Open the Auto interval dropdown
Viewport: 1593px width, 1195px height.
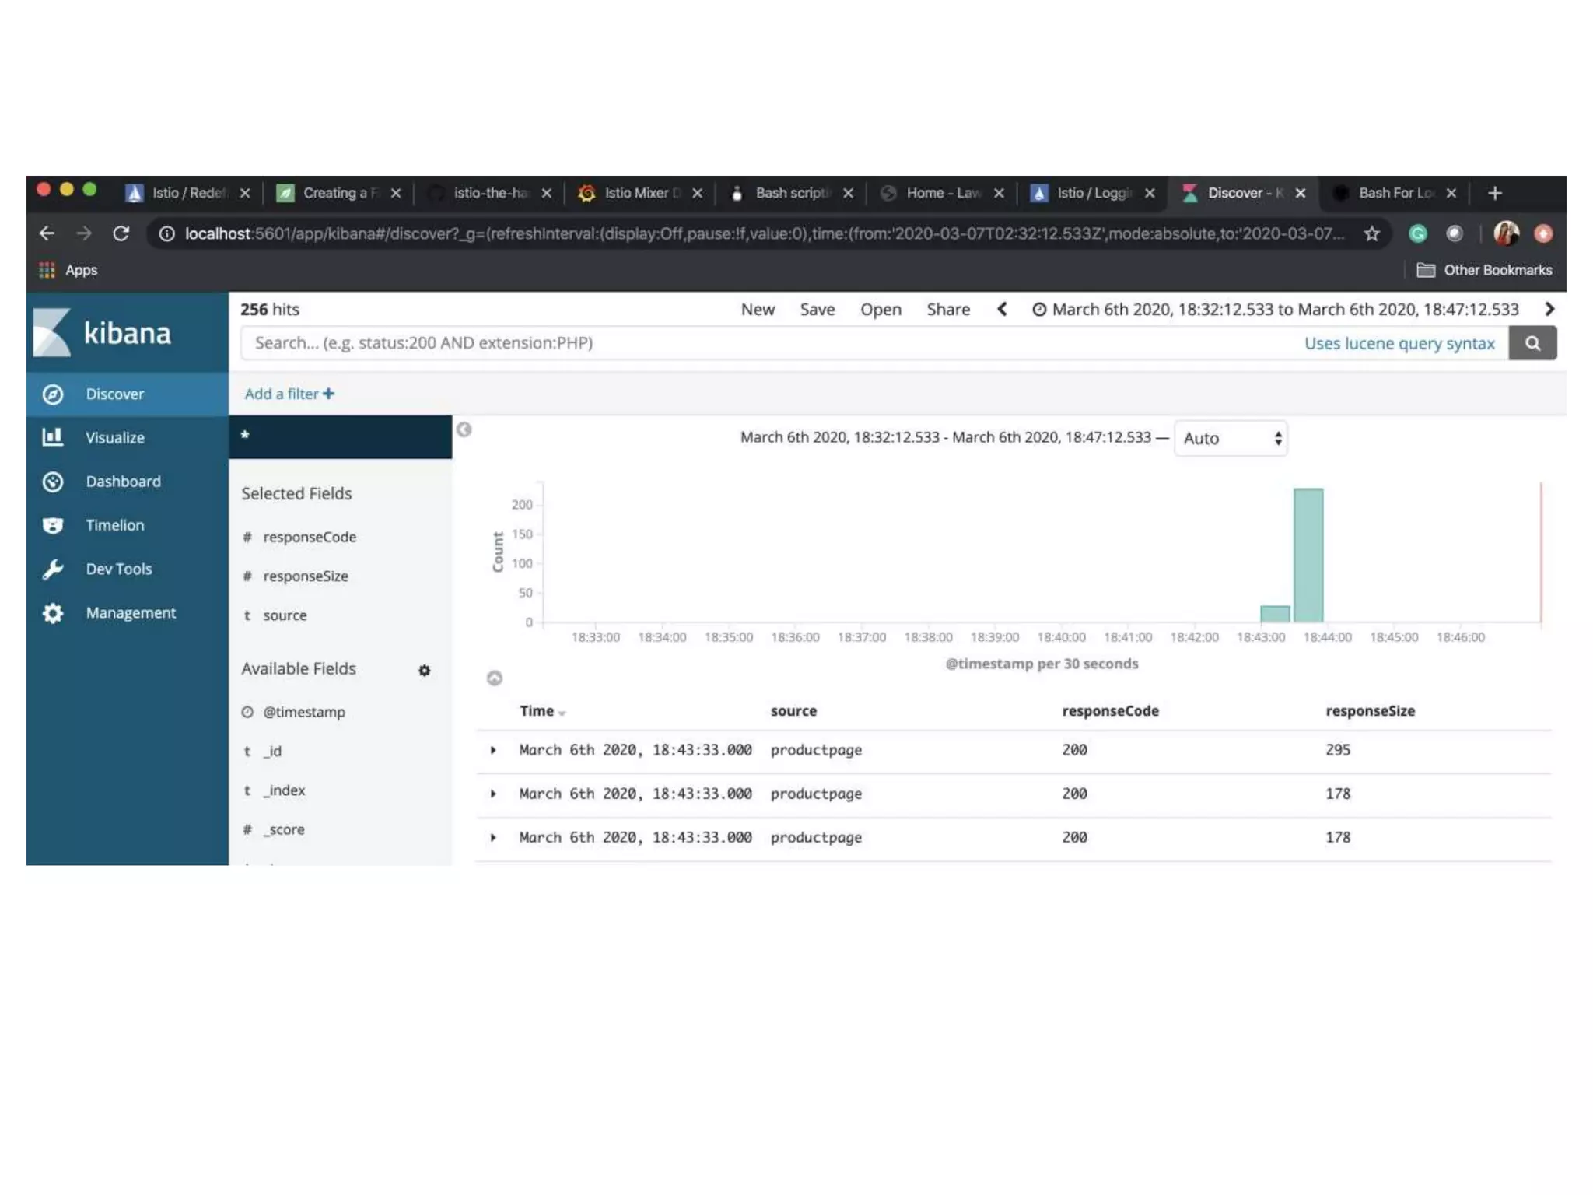point(1231,438)
